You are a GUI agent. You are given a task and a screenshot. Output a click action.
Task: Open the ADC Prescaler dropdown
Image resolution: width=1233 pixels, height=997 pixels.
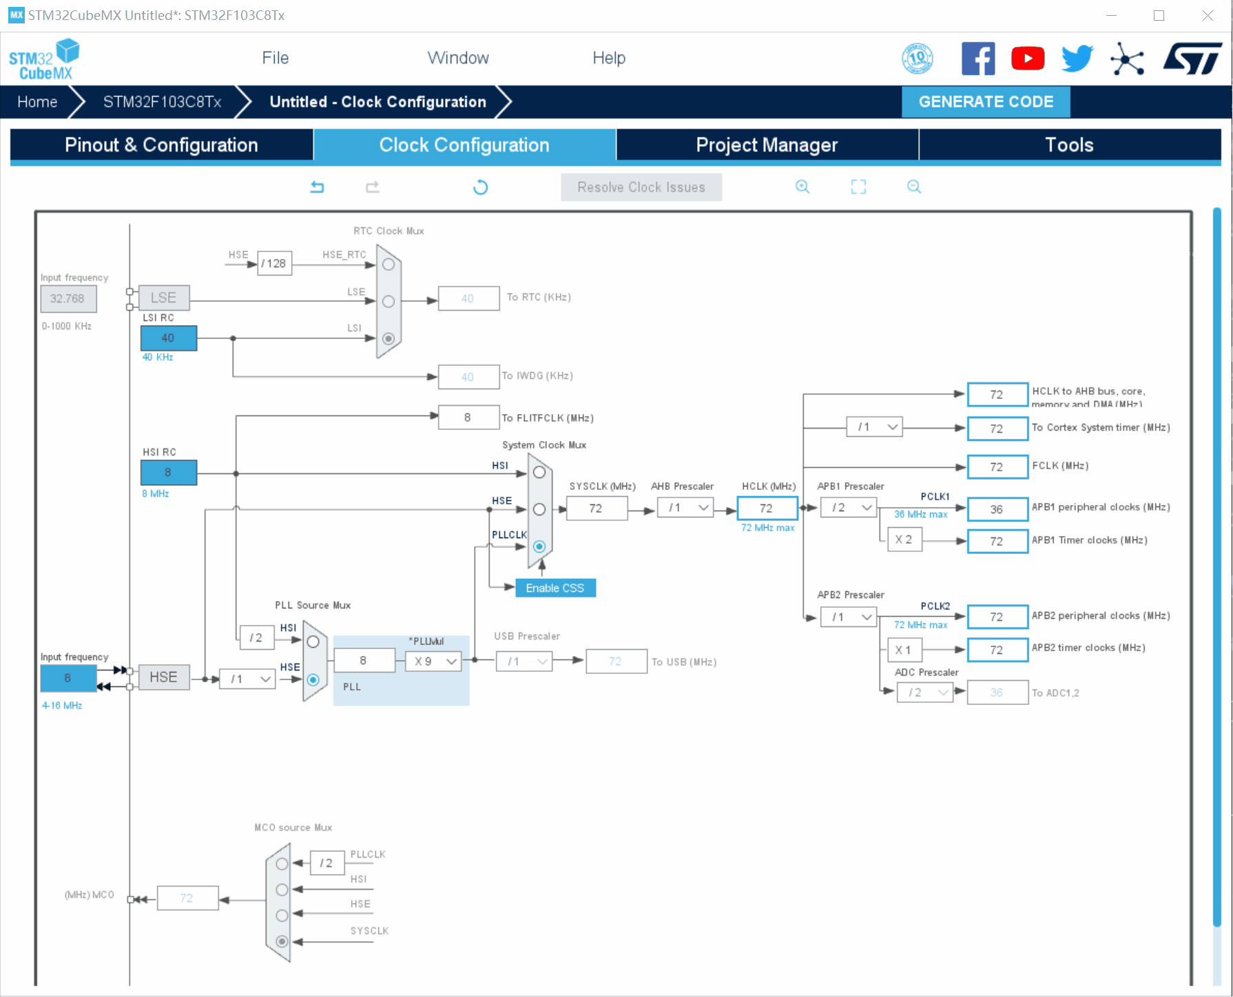tap(925, 692)
